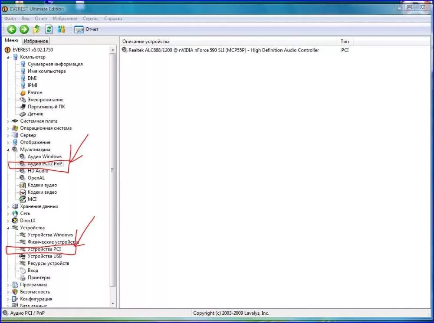The image size is (434, 323).
Task: Click the HD Audio speaker icon
Action: tap(22, 171)
